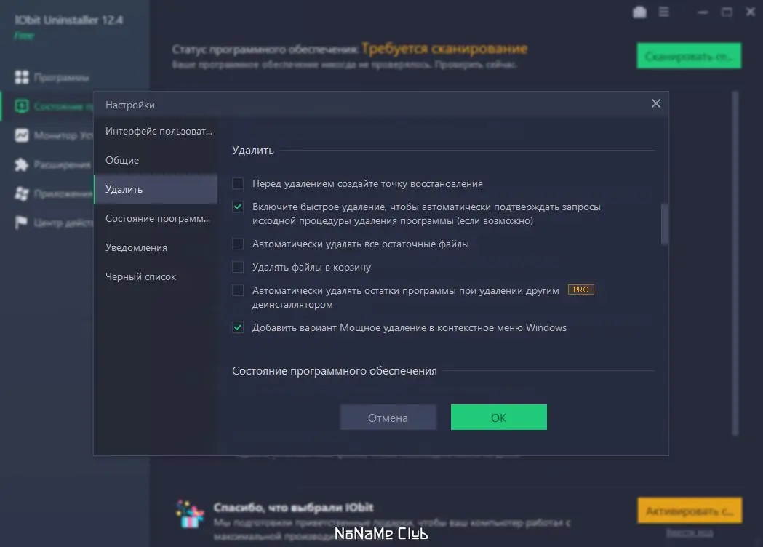Viewport: 763px width, 547px height.
Task: Enable restore point creation before uninstall
Action: tap(238, 183)
